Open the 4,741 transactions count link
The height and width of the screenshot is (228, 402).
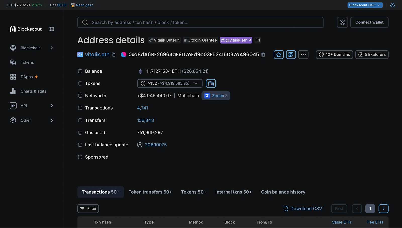(143, 108)
